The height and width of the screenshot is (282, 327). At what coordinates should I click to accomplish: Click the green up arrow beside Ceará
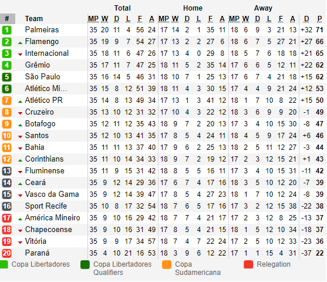(20, 184)
